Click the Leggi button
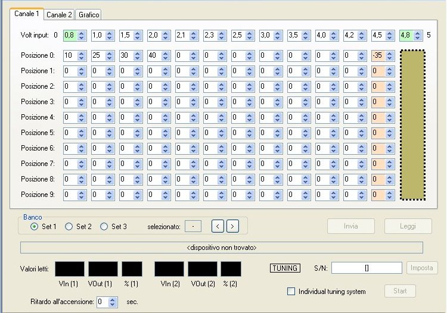 (408, 226)
